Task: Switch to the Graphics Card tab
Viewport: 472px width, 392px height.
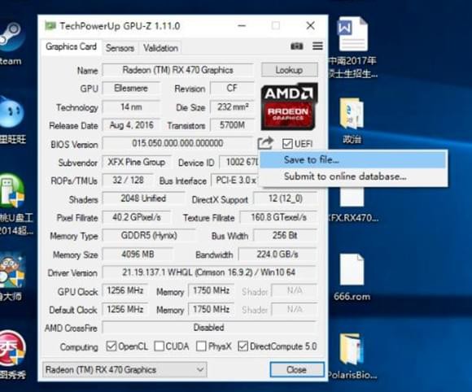Action: (x=71, y=46)
